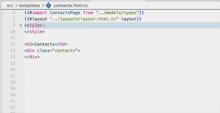This screenshot has height=113, width=220.
Task: Click the class attribute name on line 13
Action: click(43, 51)
